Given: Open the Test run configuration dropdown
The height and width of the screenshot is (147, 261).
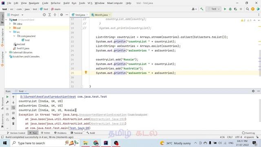Looking at the screenshot, I should pos(214,9).
